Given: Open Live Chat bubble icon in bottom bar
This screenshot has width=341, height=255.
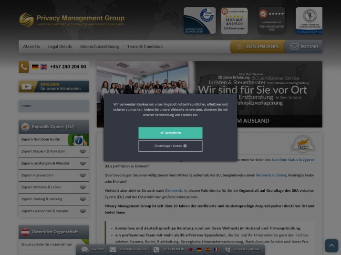Looking at the screenshot, I should coord(85,250).
